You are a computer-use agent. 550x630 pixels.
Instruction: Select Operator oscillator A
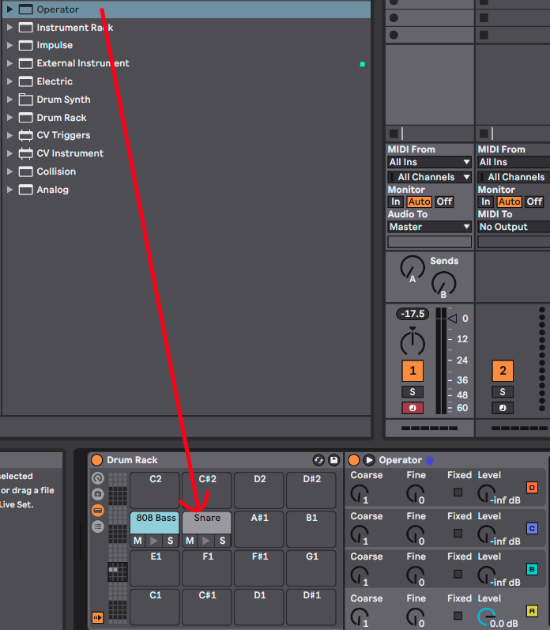533,611
